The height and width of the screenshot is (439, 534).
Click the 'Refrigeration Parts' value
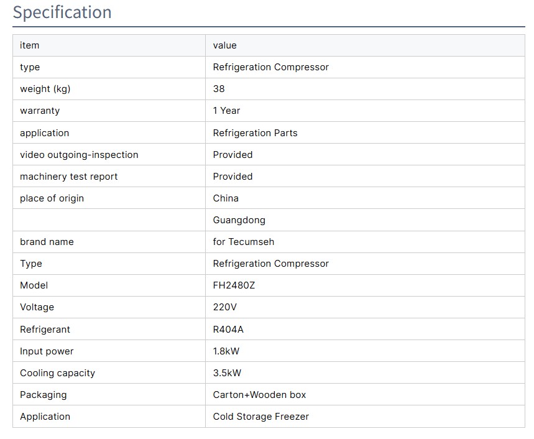point(255,133)
